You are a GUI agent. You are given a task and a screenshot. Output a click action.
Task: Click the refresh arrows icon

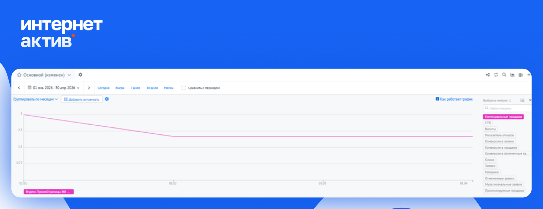pyautogui.click(x=496, y=75)
